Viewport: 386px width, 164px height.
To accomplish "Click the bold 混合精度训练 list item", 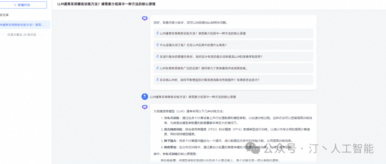I will coord(174,129).
